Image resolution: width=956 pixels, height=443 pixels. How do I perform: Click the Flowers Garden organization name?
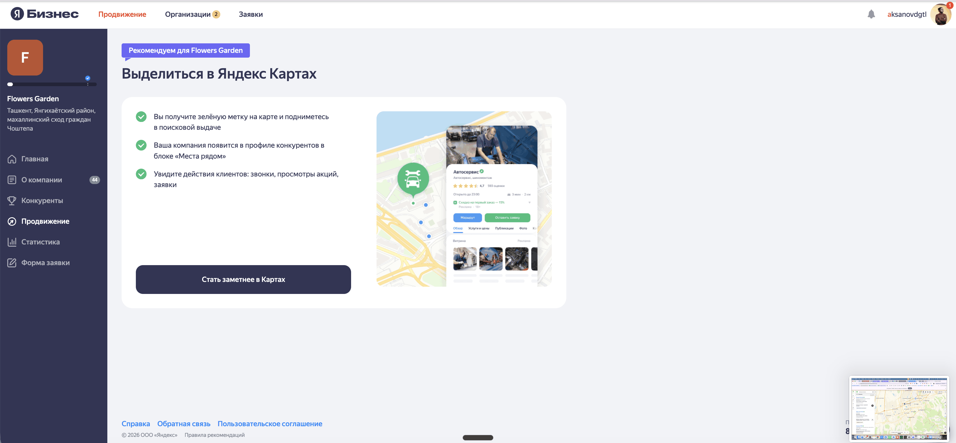(x=33, y=99)
